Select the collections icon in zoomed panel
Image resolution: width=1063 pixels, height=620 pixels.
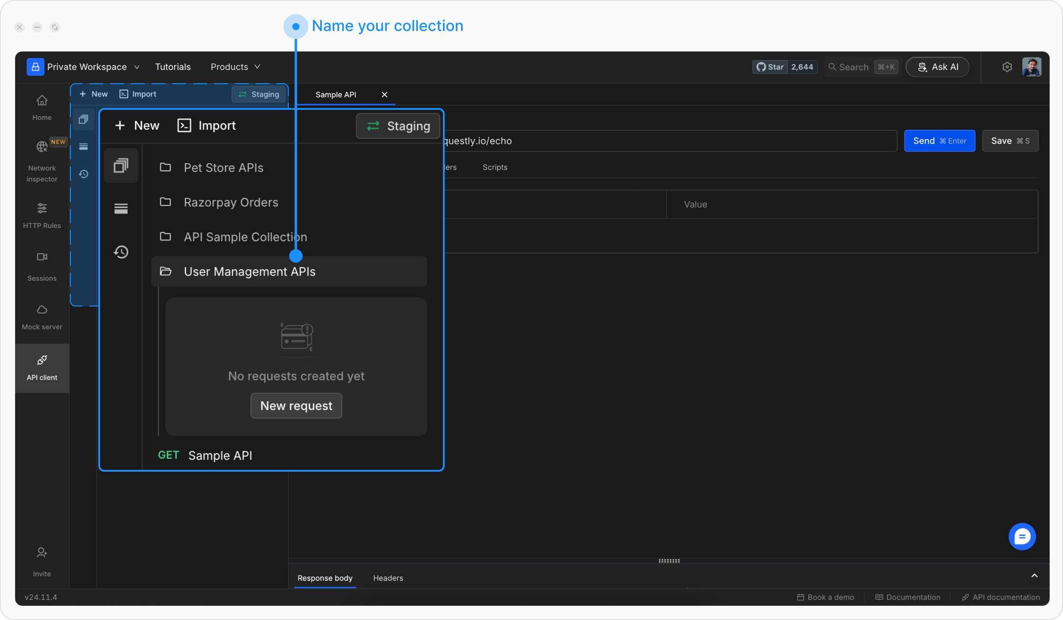coord(121,166)
